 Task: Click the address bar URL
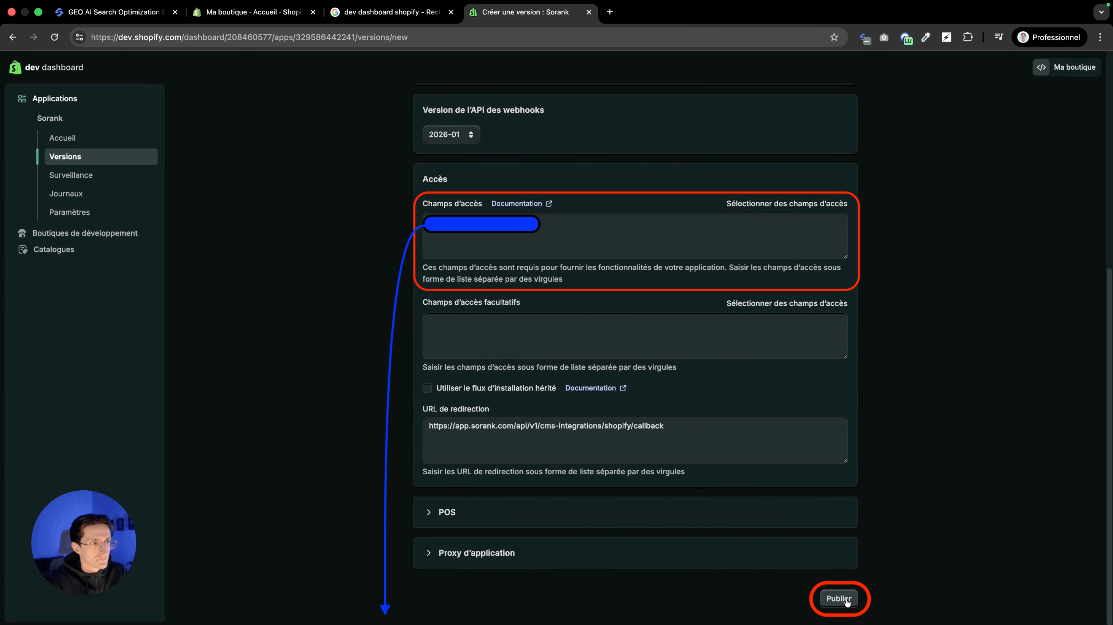249,37
